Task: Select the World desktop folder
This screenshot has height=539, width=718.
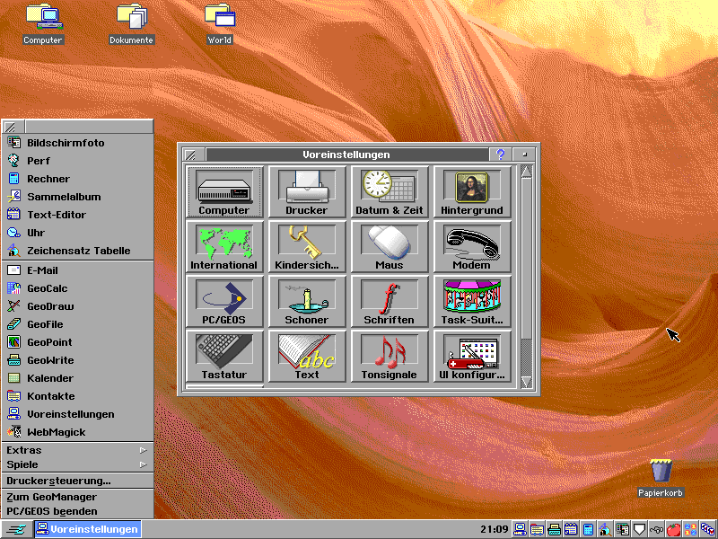Action: tap(220, 24)
